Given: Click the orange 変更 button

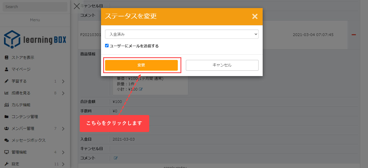Looking at the screenshot, I should [x=141, y=65].
